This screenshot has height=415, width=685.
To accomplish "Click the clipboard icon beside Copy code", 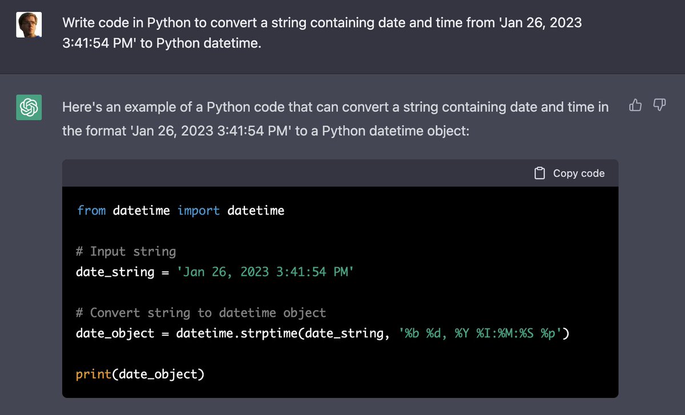I will coord(539,174).
